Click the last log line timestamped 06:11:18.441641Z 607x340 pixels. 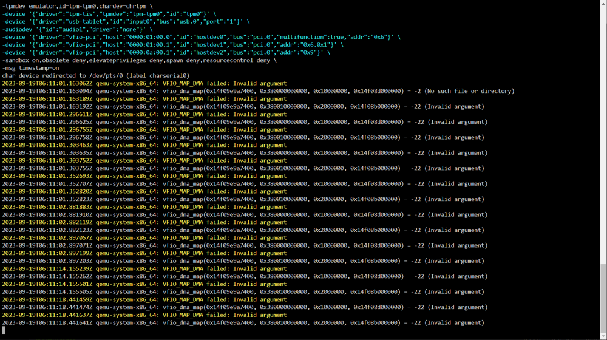click(x=243, y=322)
